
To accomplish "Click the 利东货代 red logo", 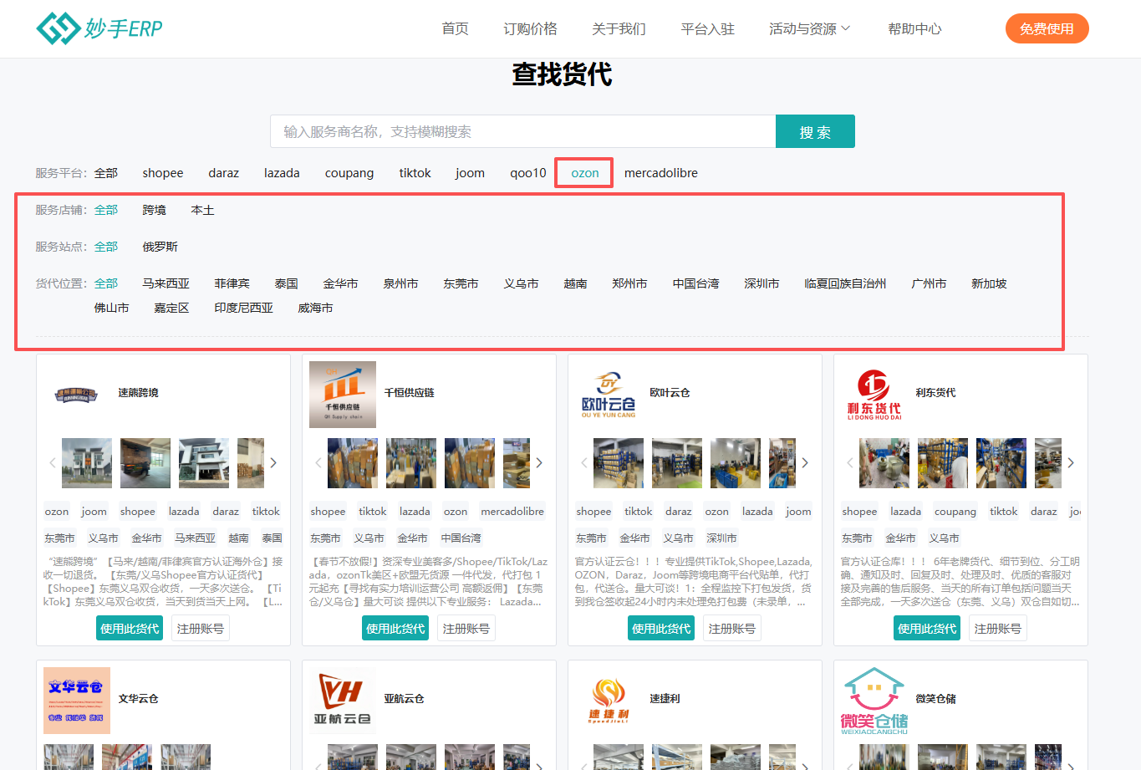I will pyautogui.click(x=874, y=394).
